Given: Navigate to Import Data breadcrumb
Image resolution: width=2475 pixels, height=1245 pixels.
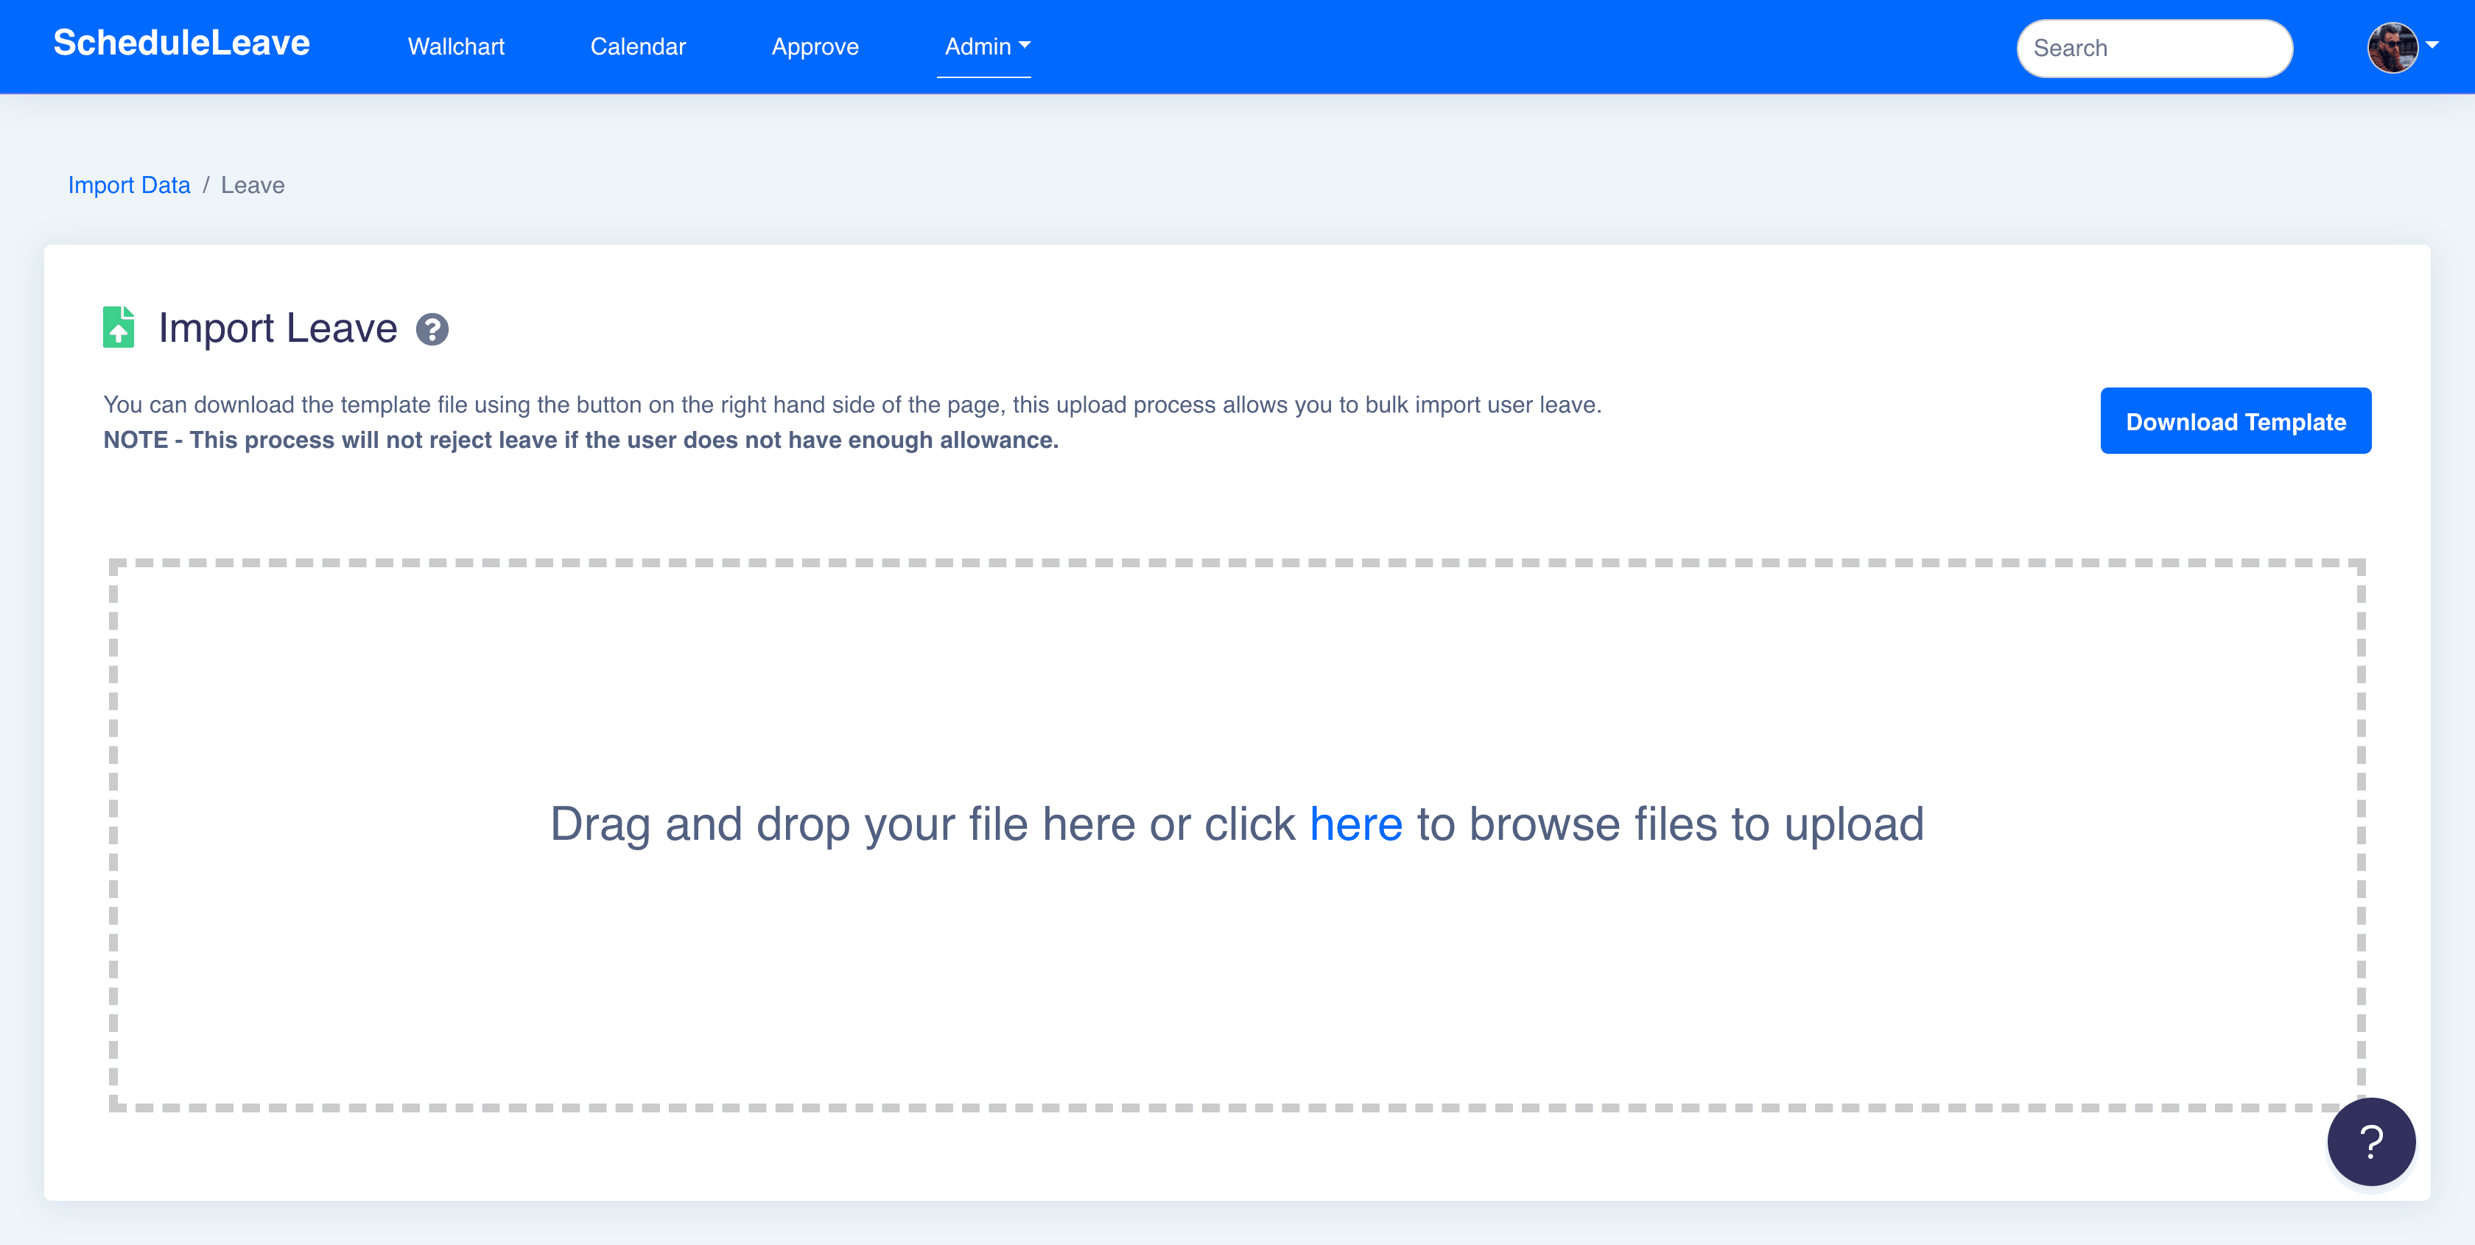Looking at the screenshot, I should pos(129,184).
